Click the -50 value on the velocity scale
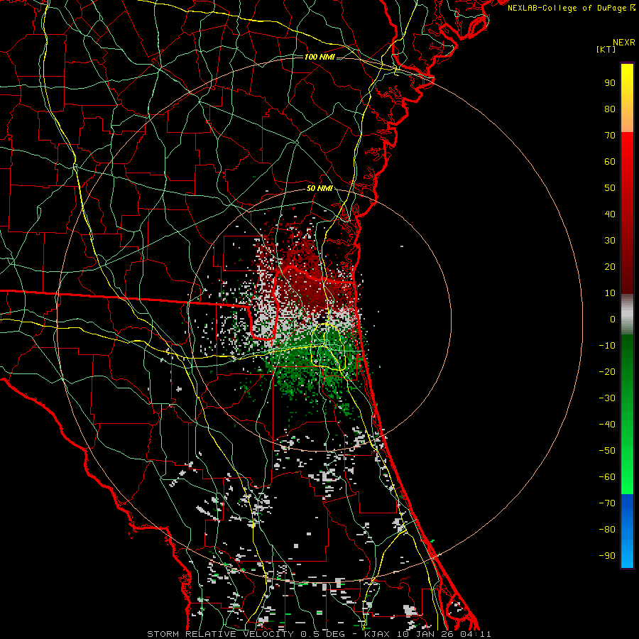The height and width of the screenshot is (639, 639). pyautogui.click(x=607, y=451)
